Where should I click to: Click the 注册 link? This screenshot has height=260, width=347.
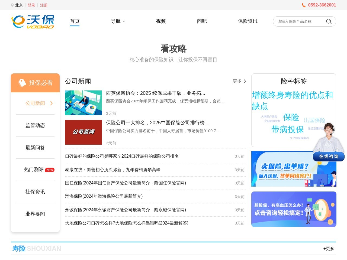point(44,5)
